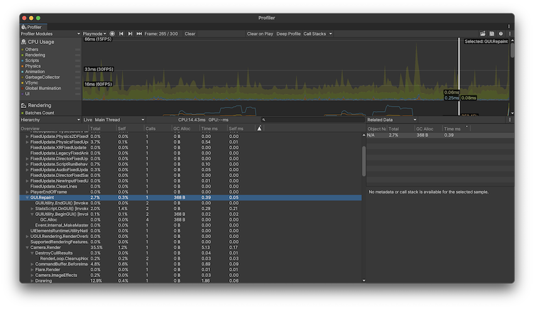The height and width of the screenshot is (309, 534).
Task: Click the load profiler data icon
Action: click(x=483, y=34)
